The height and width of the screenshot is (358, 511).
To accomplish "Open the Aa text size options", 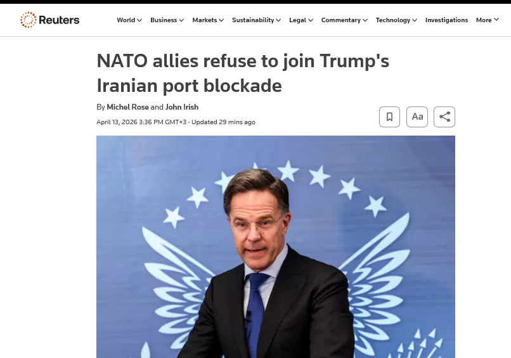I will click(417, 117).
